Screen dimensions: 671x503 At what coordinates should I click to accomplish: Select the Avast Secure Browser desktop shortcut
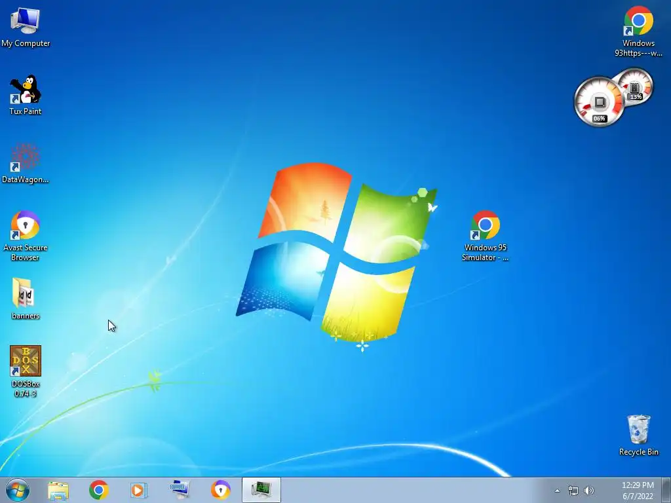[26, 236]
